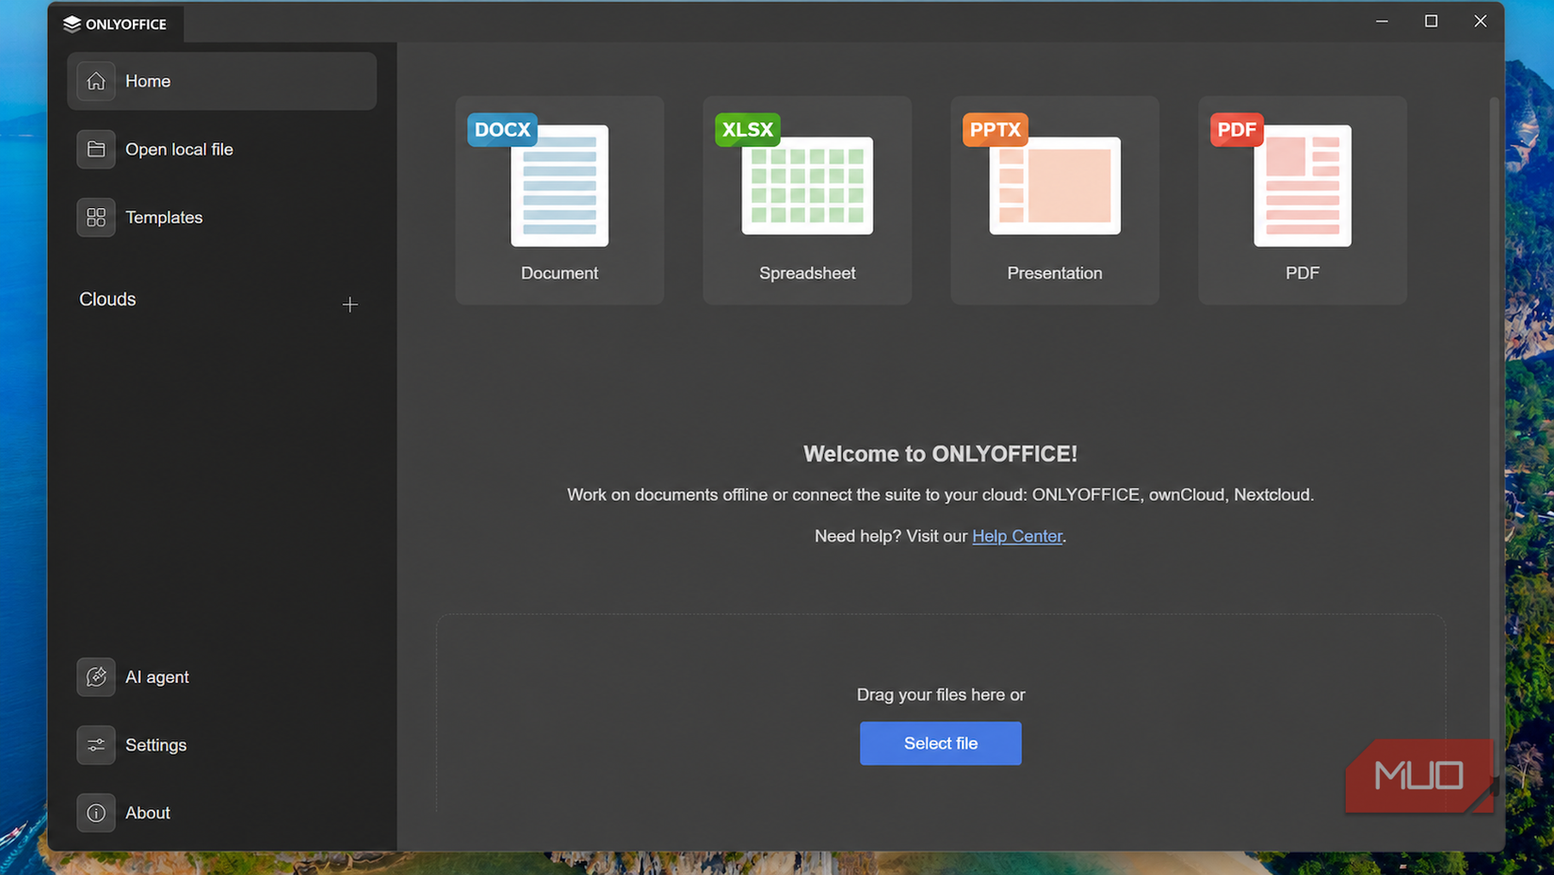Go to Templates label in sidebar
This screenshot has height=875, width=1554.
click(164, 218)
